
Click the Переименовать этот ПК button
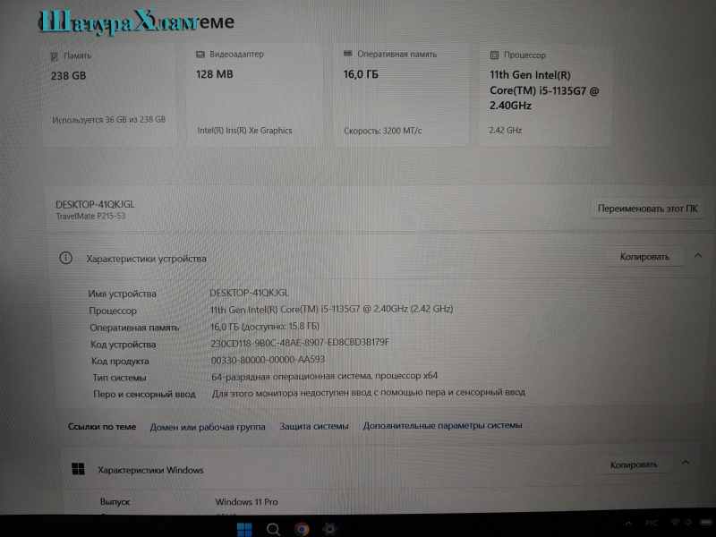point(647,209)
